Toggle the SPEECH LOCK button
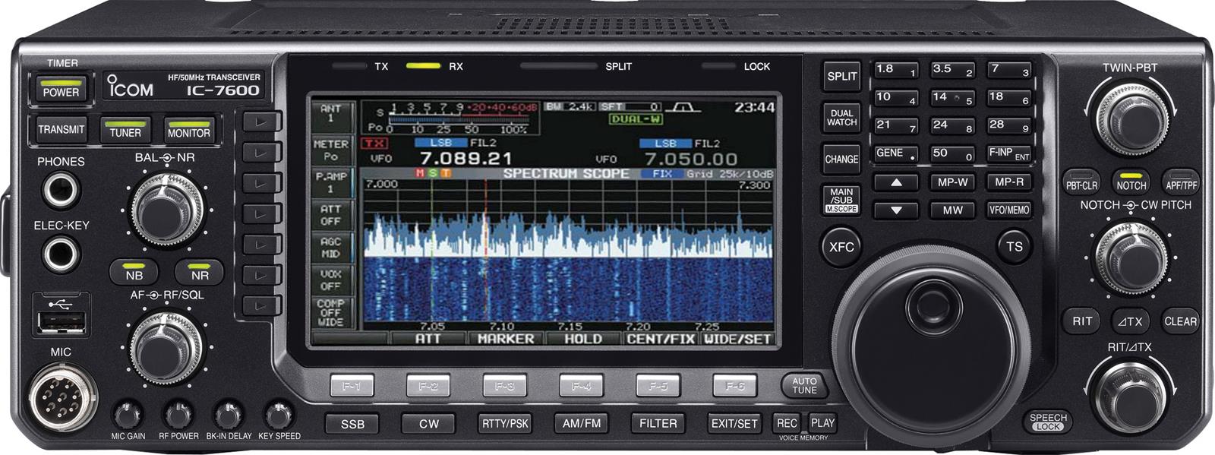The image size is (1215, 455). 1049,422
